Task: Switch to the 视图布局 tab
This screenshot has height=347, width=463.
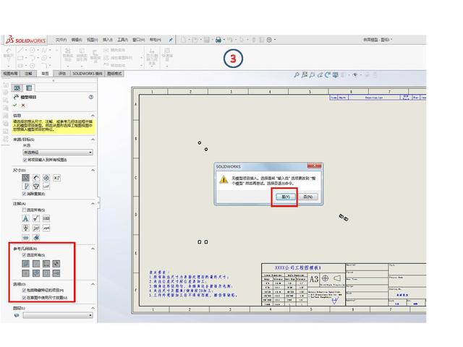Action: 10,74
